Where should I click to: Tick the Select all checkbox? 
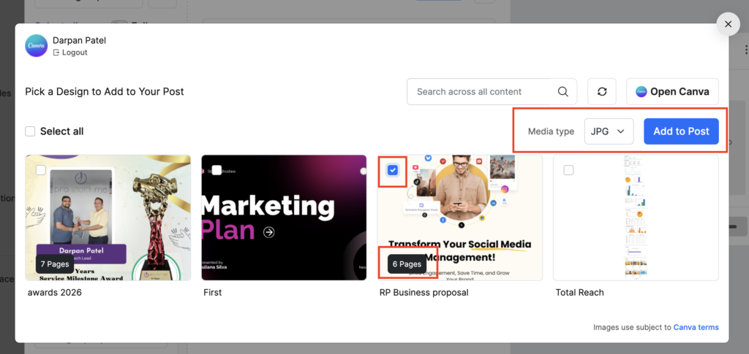pos(30,131)
